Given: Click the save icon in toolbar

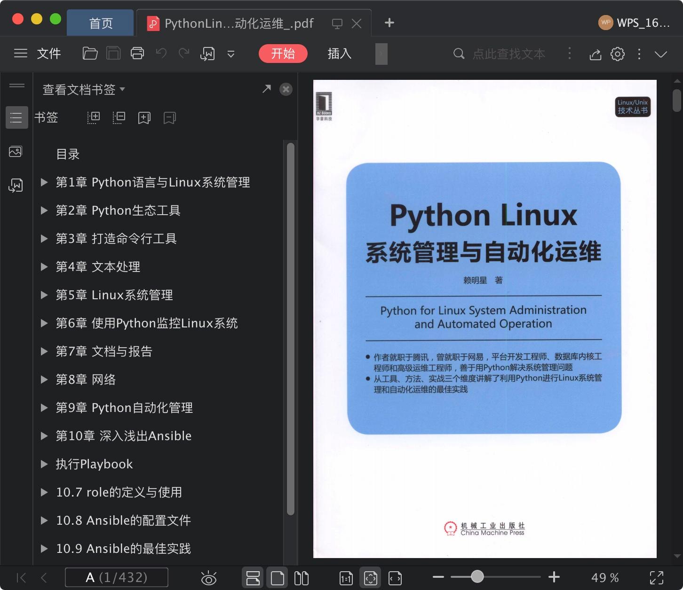Looking at the screenshot, I should click(x=113, y=54).
